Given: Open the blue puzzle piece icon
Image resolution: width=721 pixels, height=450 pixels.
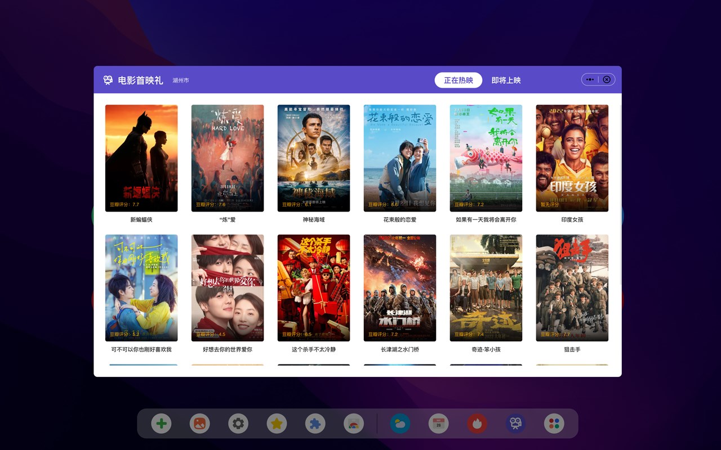Looking at the screenshot, I should pos(315,424).
